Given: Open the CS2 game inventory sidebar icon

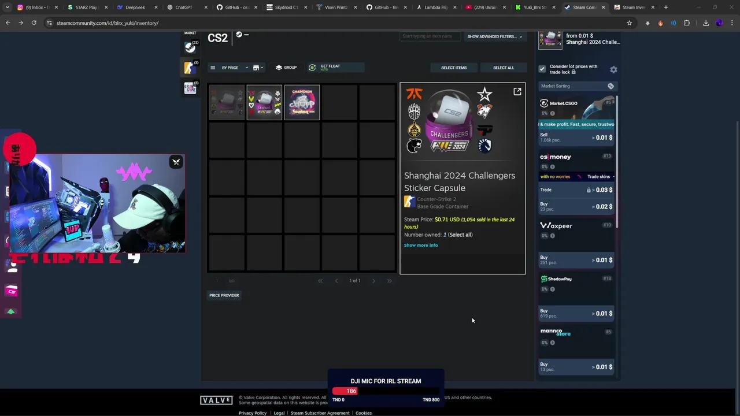Looking at the screenshot, I should [x=190, y=68].
